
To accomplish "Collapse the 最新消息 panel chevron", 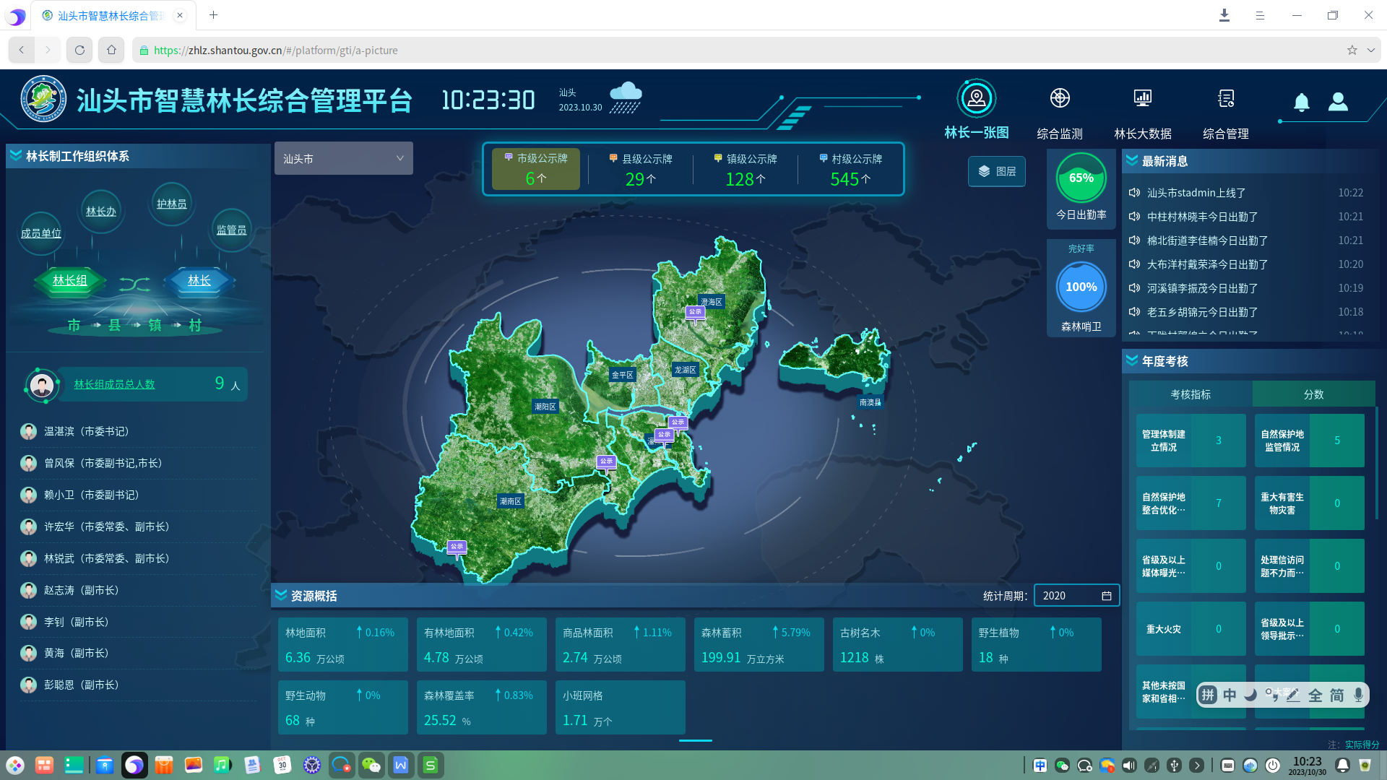I will click(x=1132, y=161).
